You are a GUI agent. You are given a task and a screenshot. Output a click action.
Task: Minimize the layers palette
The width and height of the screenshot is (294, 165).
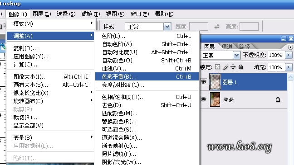pyautogui.click(x=284, y=39)
